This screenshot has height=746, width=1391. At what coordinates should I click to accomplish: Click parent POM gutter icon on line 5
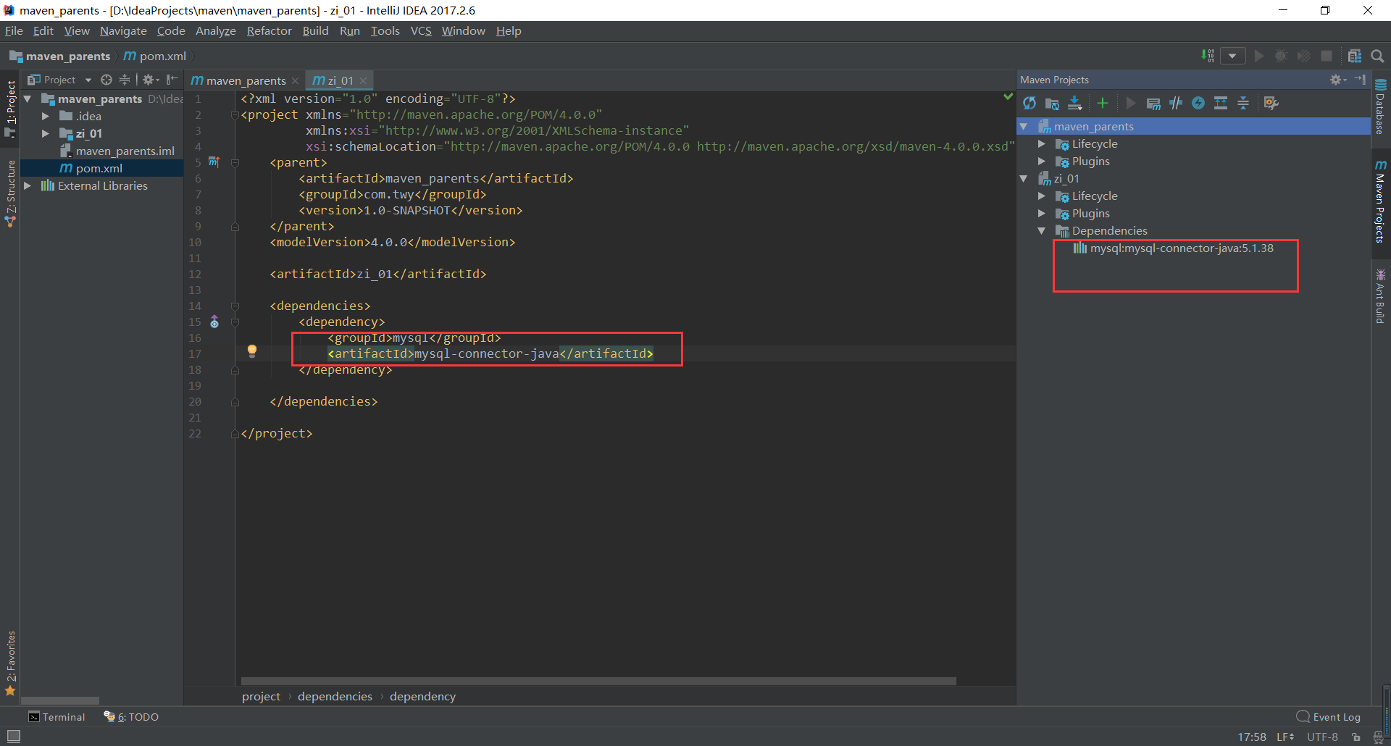click(214, 162)
